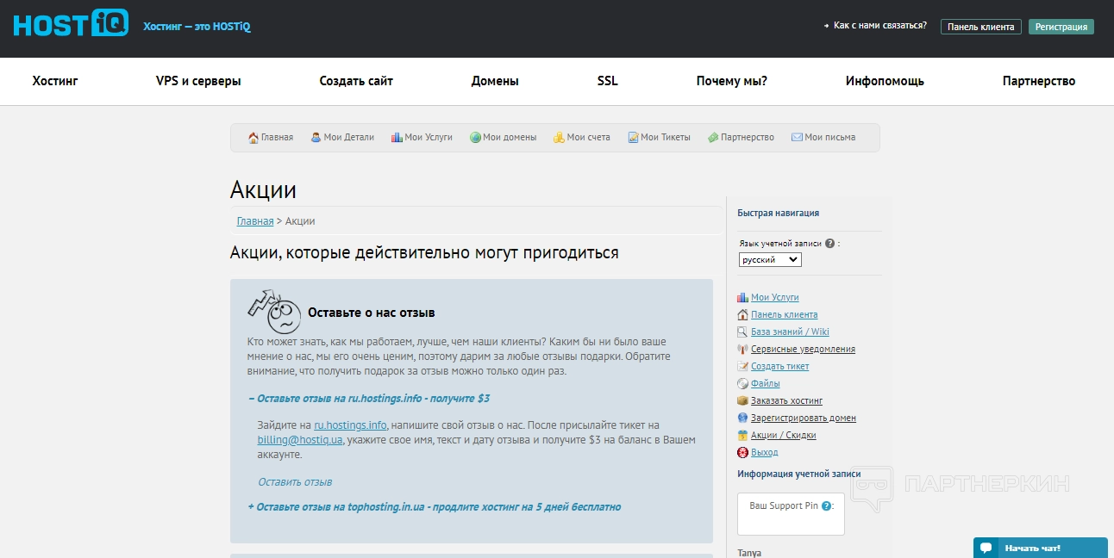Image resolution: width=1114 pixels, height=558 pixels.
Task: Click the help icon beside Ваш Support Pin
Action: coord(826,506)
